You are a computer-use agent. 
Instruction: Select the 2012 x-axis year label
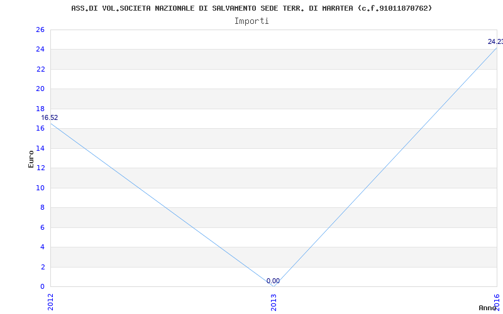pyautogui.click(x=50, y=302)
